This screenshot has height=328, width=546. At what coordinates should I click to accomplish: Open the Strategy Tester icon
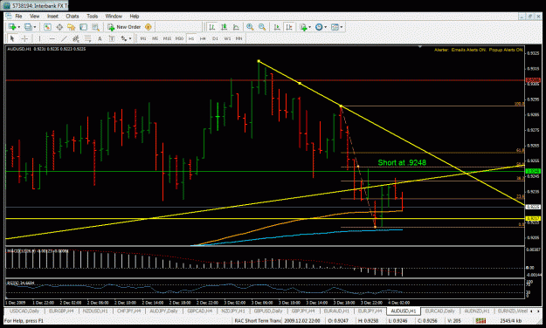[95, 27]
